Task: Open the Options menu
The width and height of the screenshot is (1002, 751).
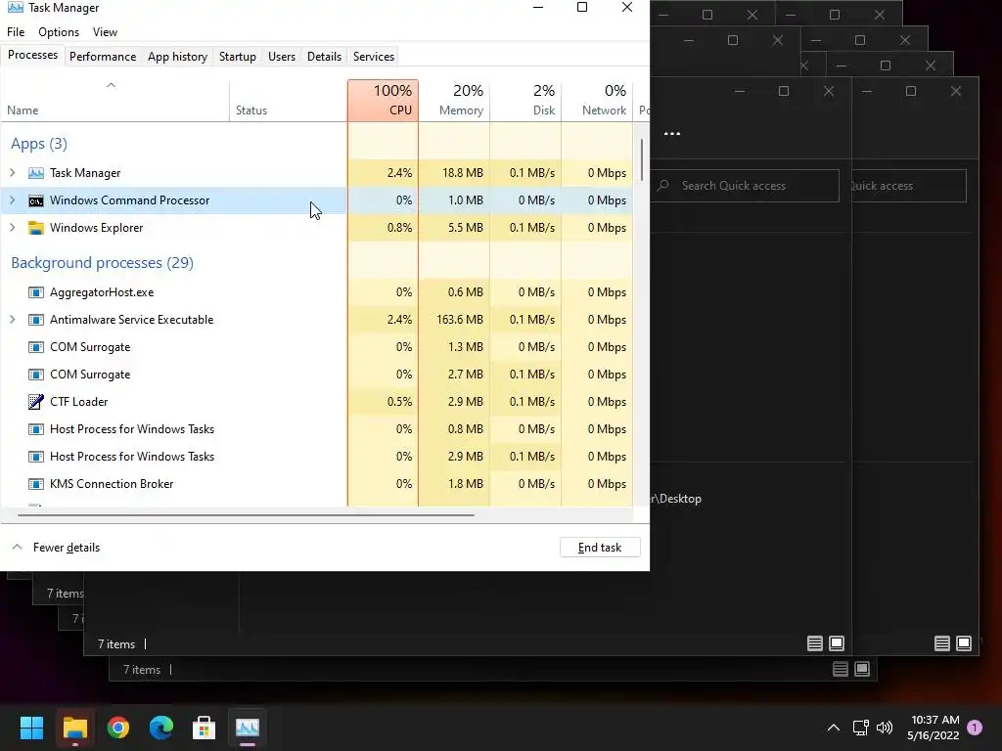Action: (58, 32)
